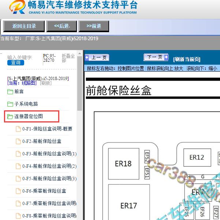
Task: Click the 刷新当前页 link
Action: pos(187,59)
